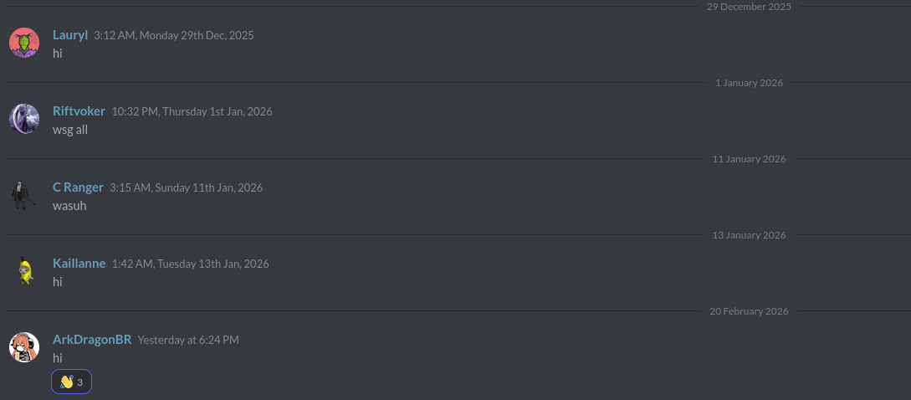Open Kaillanne's banana cat avatar

click(24, 271)
